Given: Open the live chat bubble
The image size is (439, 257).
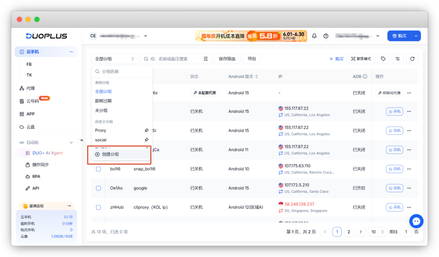Looking at the screenshot, I should pos(416,221).
